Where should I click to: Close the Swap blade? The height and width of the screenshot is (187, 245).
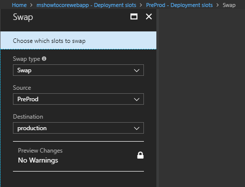(x=149, y=16)
